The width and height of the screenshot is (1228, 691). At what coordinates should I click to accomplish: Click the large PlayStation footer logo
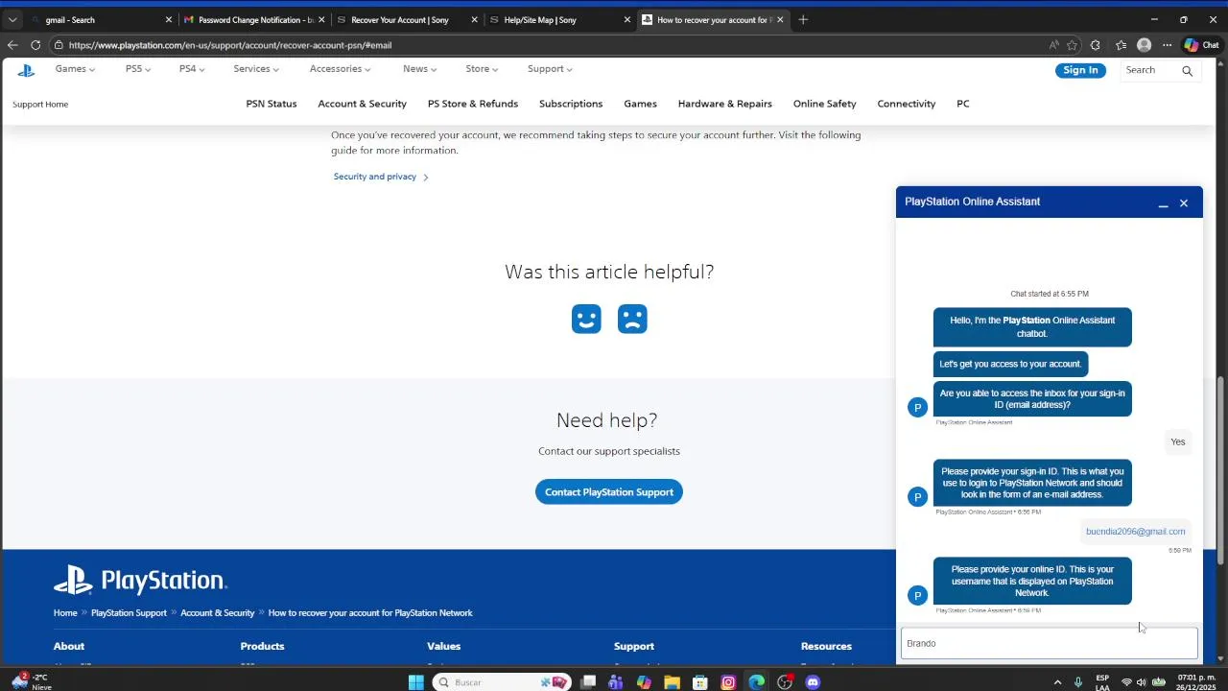[140, 580]
